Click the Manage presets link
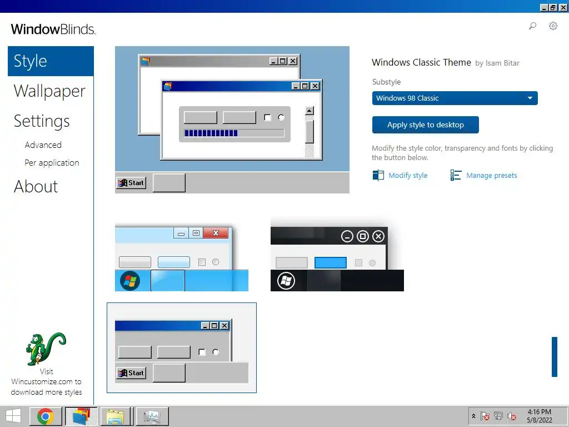This screenshot has height=427, width=569. pos(491,175)
